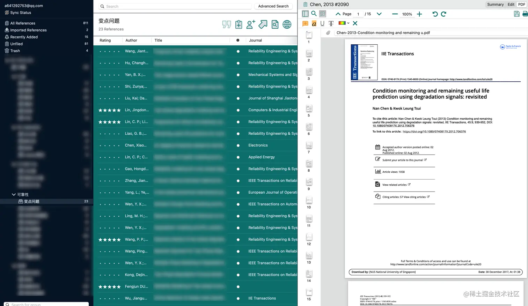Select All References group
The image size is (528, 306).
coord(46,23)
